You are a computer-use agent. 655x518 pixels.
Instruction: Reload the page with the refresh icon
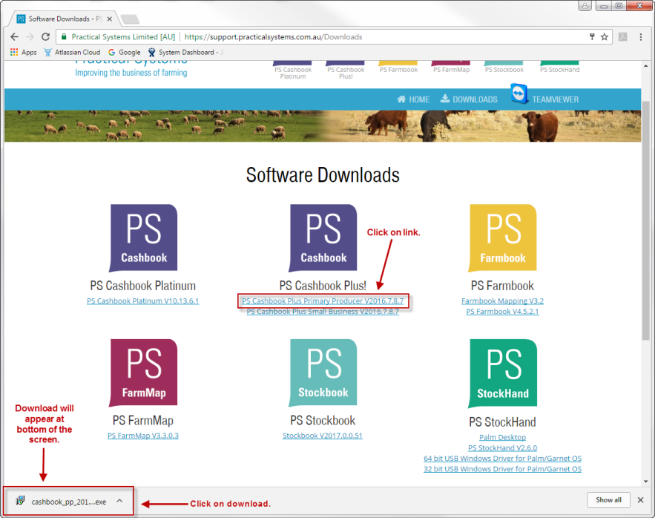coord(45,37)
